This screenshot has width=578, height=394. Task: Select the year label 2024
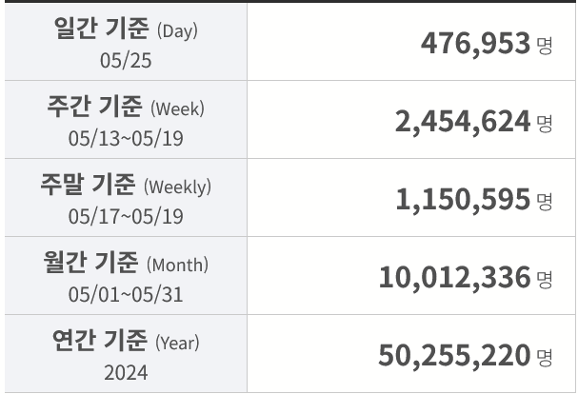[x=126, y=373]
